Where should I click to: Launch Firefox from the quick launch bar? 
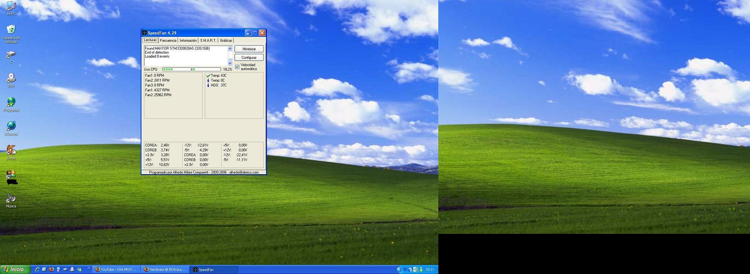51,269
